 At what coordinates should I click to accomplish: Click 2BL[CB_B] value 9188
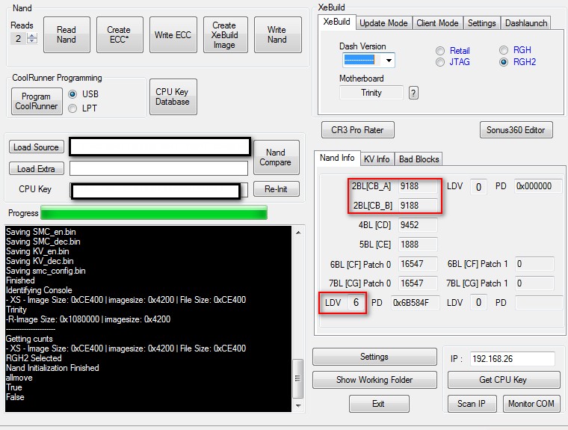click(x=418, y=206)
